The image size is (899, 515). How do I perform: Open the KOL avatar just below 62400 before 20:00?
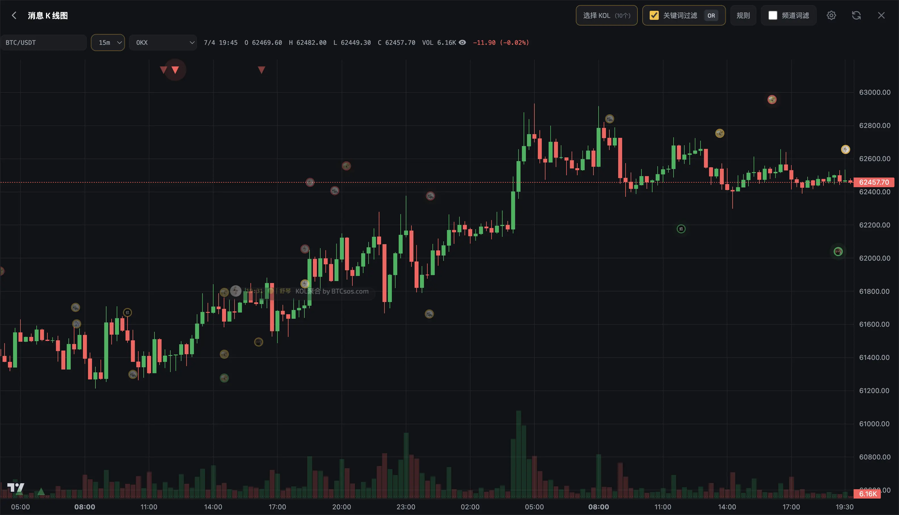pos(334,191)
